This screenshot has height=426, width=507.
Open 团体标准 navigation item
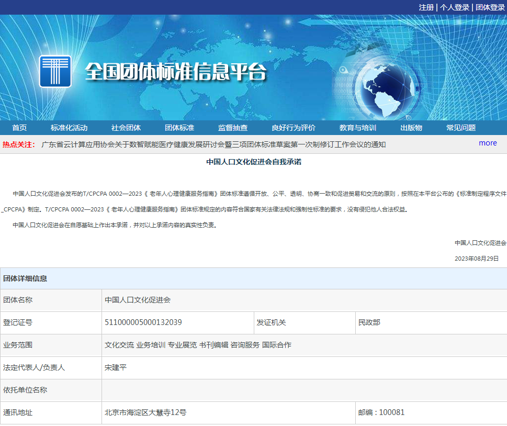click(179, 128)
